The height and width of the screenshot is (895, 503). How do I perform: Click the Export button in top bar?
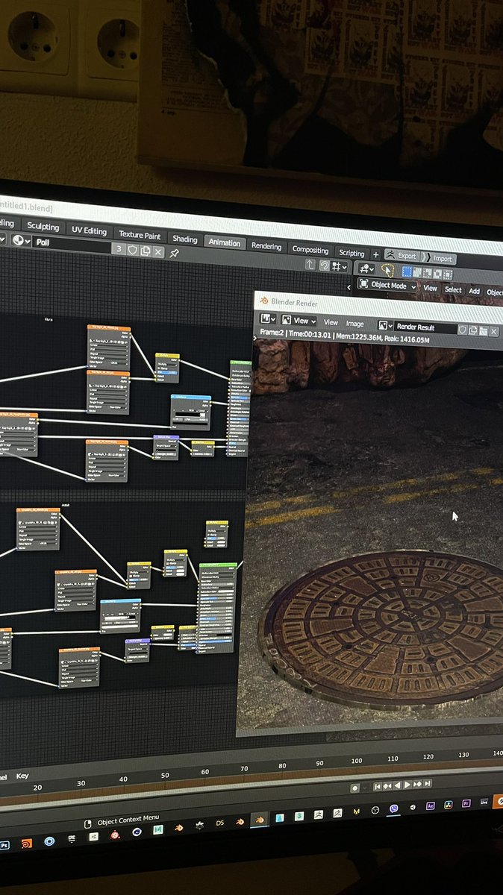(402, 256)
